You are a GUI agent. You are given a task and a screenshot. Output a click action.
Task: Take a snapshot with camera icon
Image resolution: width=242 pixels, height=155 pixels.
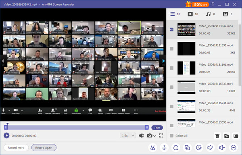(150, 136)
